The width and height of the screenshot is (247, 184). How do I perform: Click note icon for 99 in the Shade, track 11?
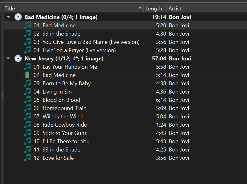[27, 150]
